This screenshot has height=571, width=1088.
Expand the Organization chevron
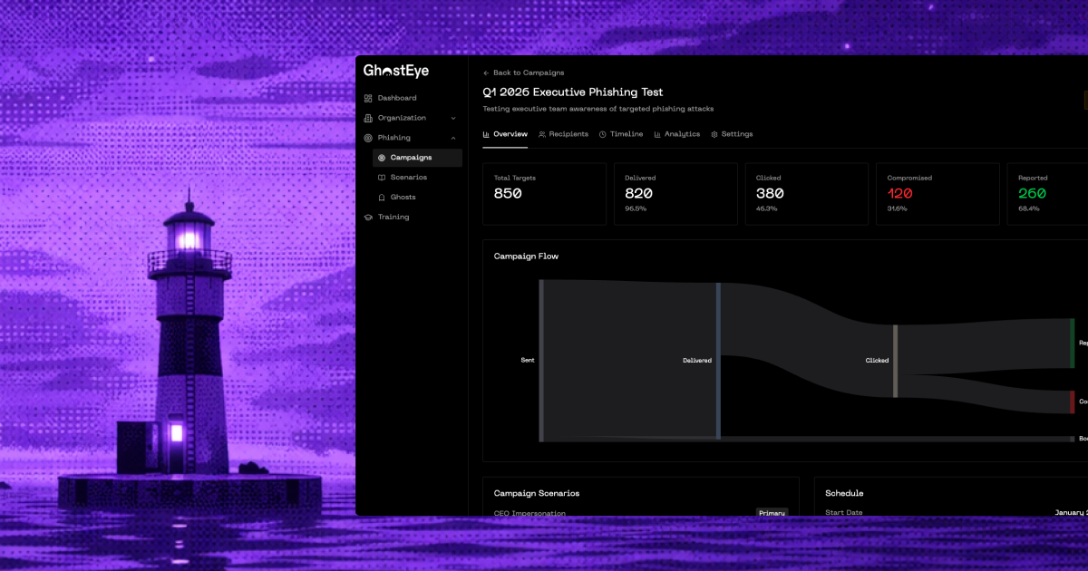[453, 118]
